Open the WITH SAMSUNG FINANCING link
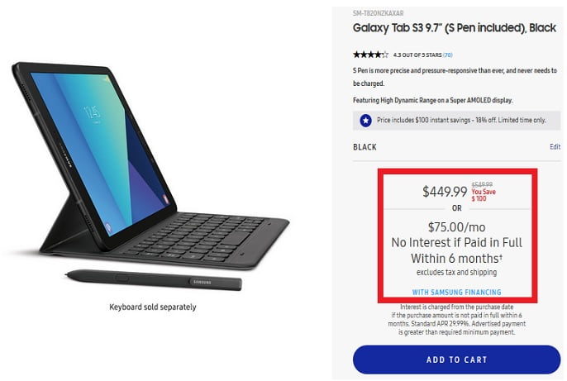The height and width of the screenshot is (381, 567). 456,292
